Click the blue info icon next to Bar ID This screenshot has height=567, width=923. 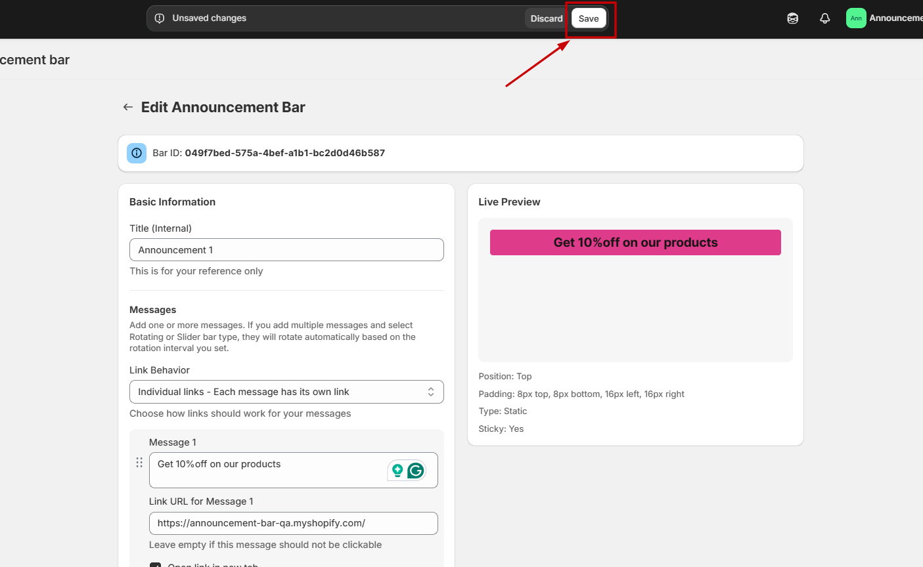137,153
